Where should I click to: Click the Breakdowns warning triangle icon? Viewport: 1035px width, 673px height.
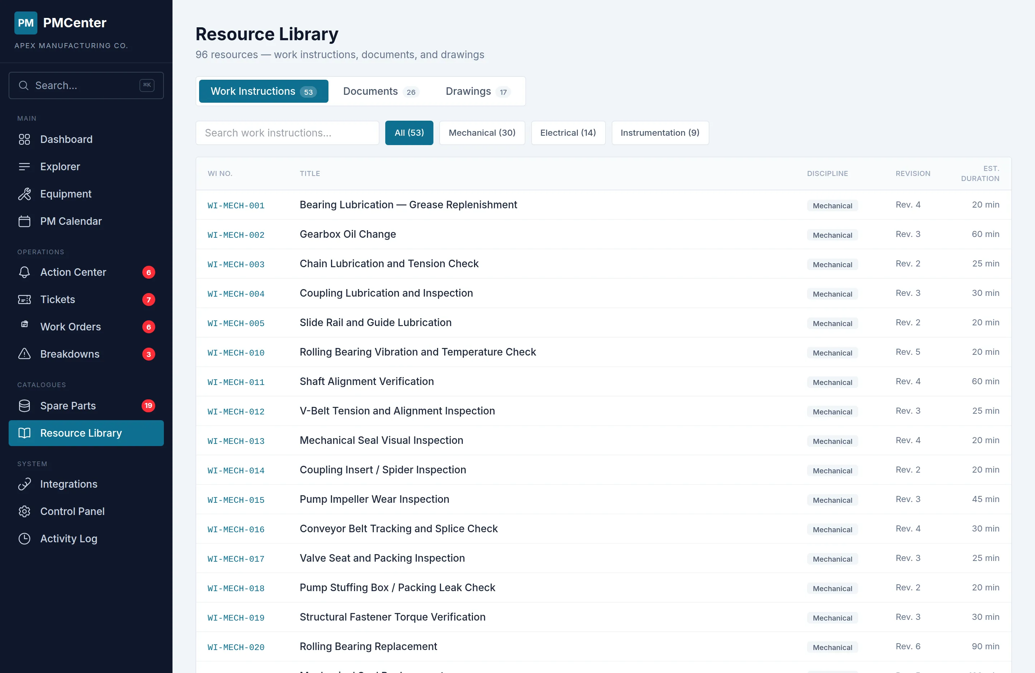pyautogui.click(x=24, y=354)
